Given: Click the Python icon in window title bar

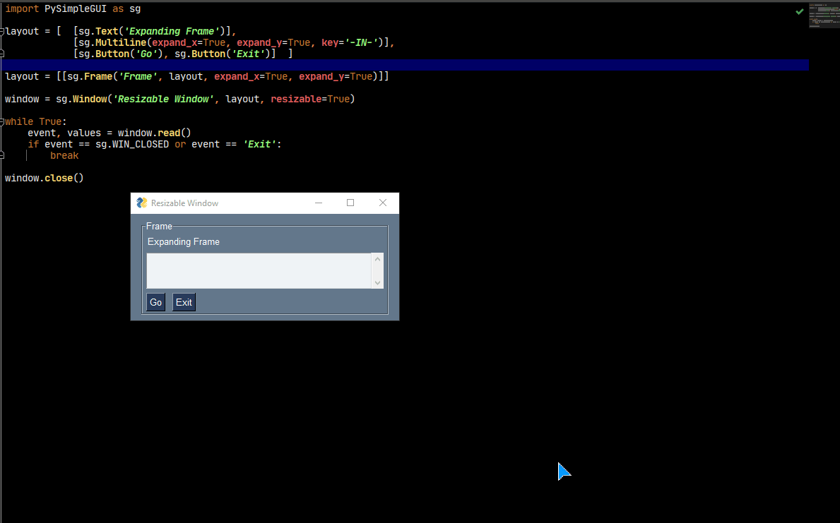Looking at the screenshot, I should pos(142,203).
